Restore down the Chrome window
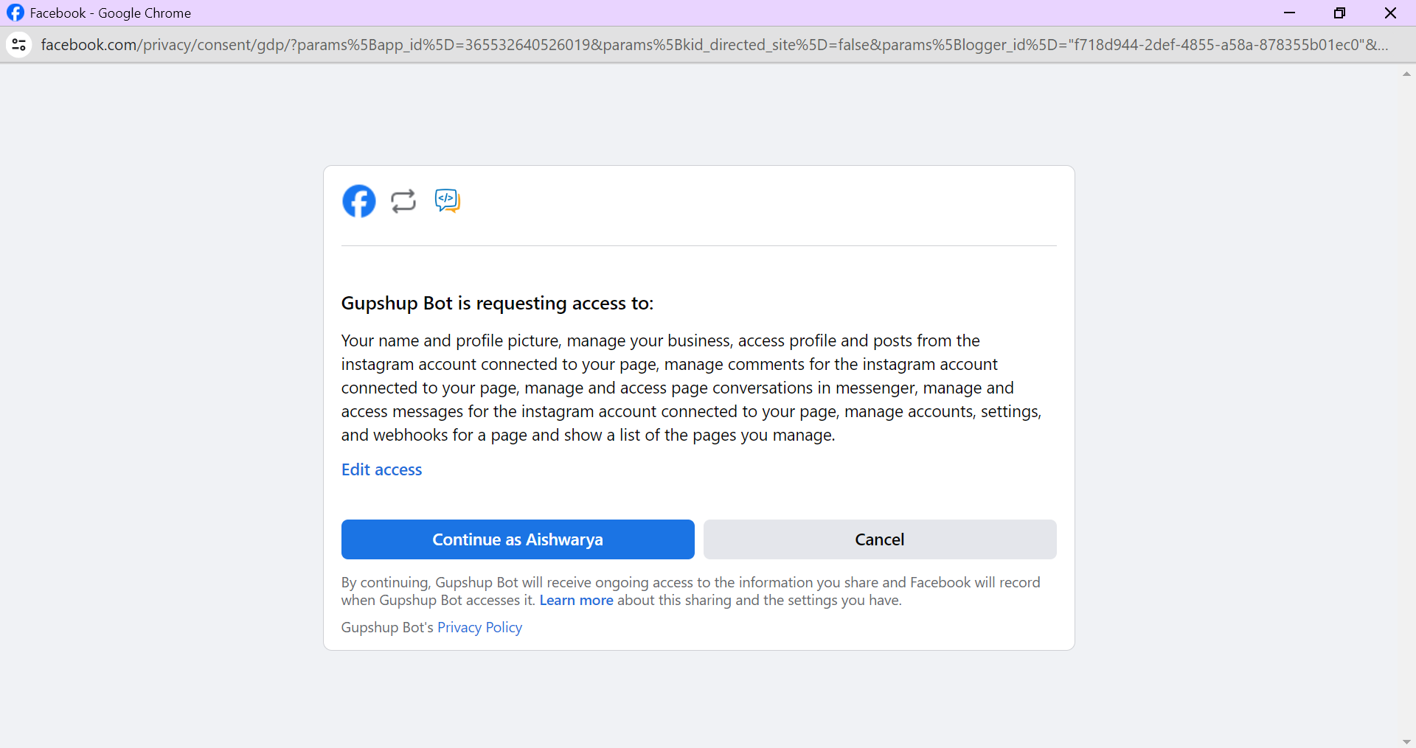Viewport: 1416px width, 748px height. (1340, 13)
